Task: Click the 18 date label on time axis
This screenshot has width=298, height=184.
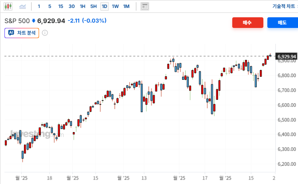Action: [x=49, y=178]
